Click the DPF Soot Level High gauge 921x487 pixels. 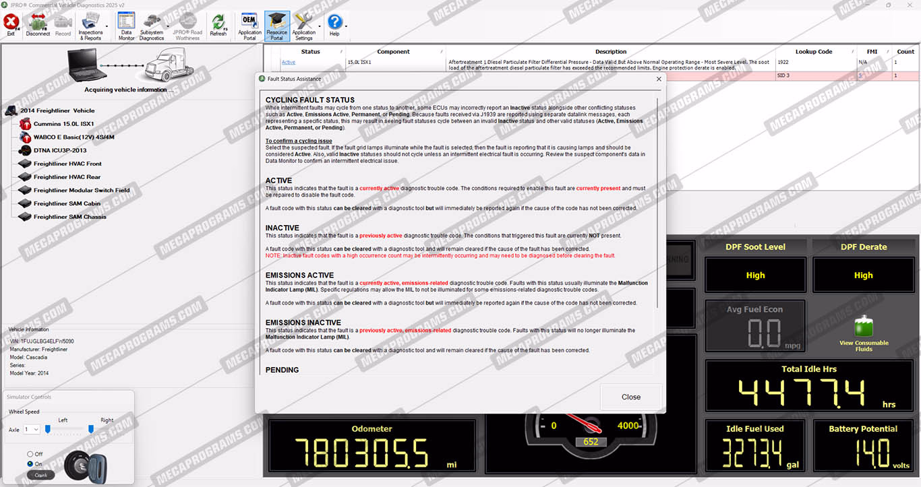[x=755, y=275]
